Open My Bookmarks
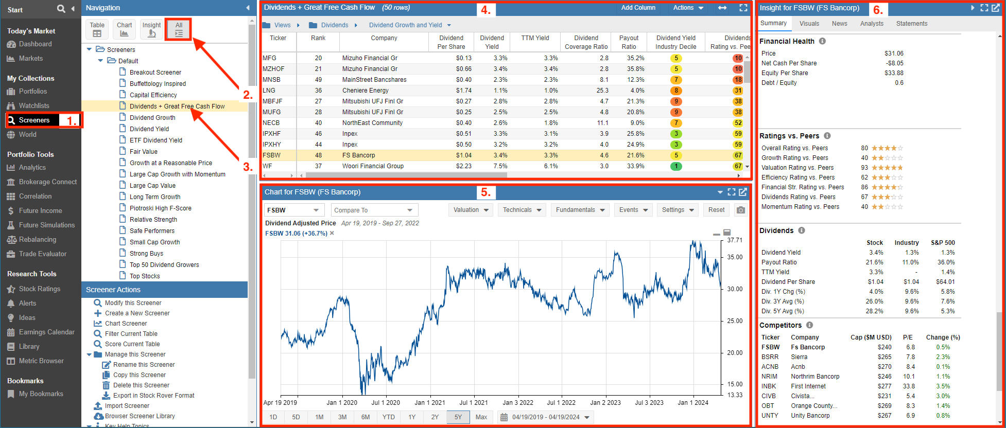The height and width of the screenshot is (428, 1006). 41,394
